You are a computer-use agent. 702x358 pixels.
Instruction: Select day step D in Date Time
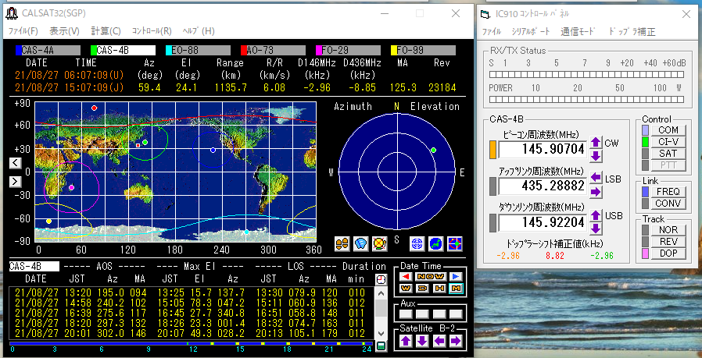[x=423, y=289]
